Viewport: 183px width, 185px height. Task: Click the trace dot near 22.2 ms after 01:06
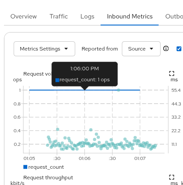pyautogui.click(x=91, y=130)
